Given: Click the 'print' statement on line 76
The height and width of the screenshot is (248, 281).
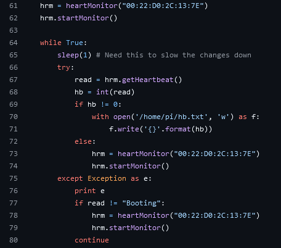Looking at the screenshot, I should tap(85, 191).
